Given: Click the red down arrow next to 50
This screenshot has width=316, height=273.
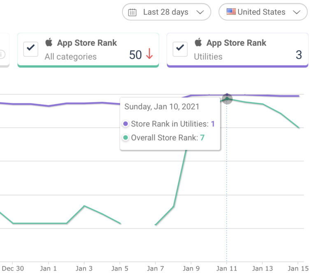Looking at the screenshot, I should click(x=149, y=54).
